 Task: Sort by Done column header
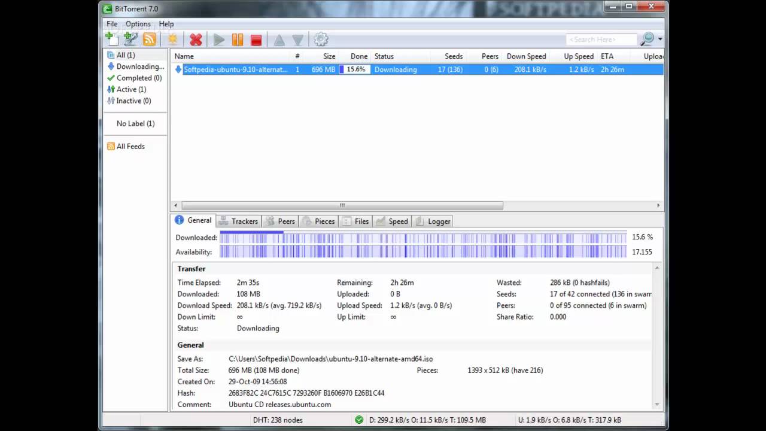355,56
